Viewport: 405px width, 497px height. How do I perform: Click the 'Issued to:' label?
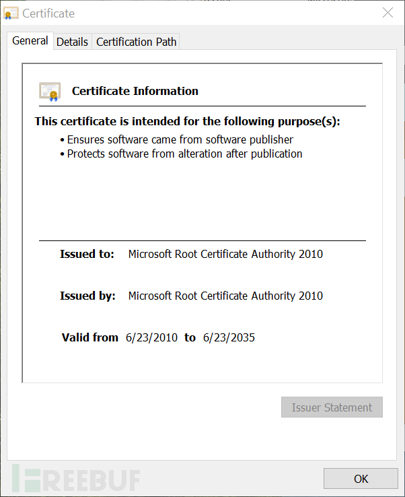[x=87, y=254]
